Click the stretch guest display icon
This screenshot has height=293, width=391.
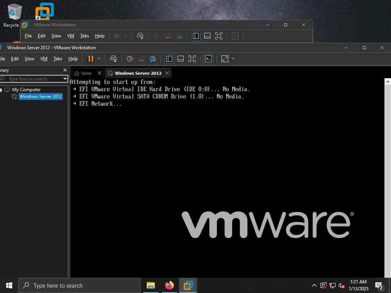pos(225,59)
